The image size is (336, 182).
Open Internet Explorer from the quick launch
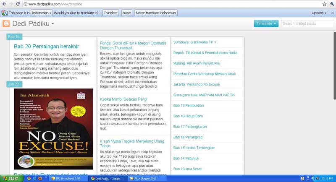(x=34, y=178)
